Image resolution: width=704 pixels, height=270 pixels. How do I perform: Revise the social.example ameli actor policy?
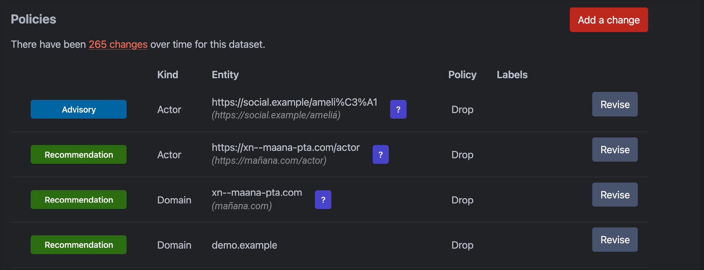click(x=614, y=104)
